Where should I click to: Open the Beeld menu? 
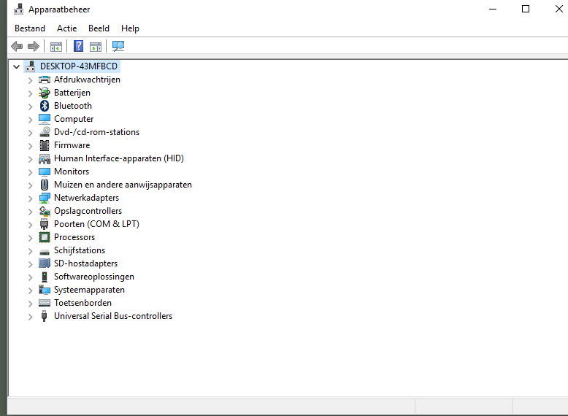[99, 28]
